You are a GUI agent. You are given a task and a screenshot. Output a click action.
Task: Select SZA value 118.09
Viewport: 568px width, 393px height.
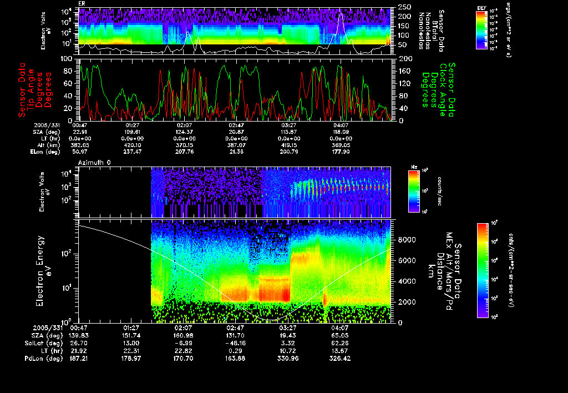[341, 132]
